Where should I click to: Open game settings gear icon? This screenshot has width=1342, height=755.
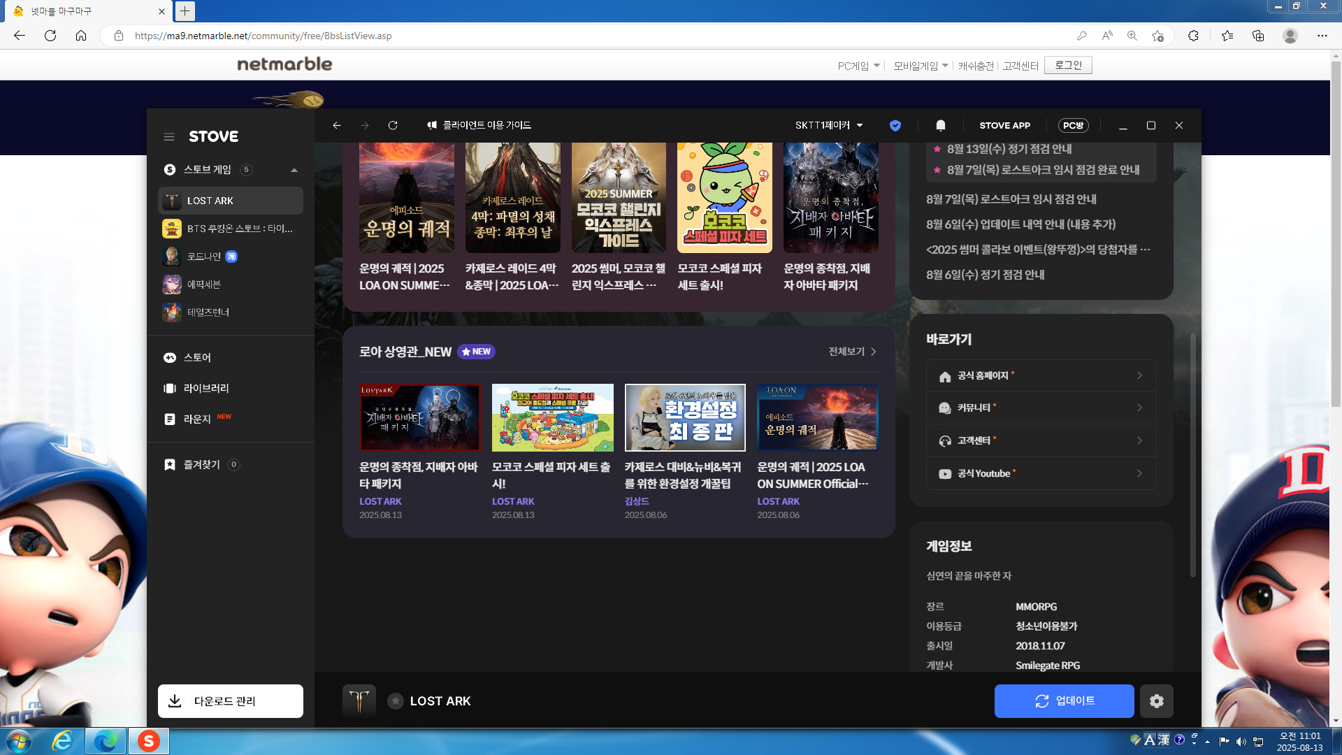(x=1156, y=701)
